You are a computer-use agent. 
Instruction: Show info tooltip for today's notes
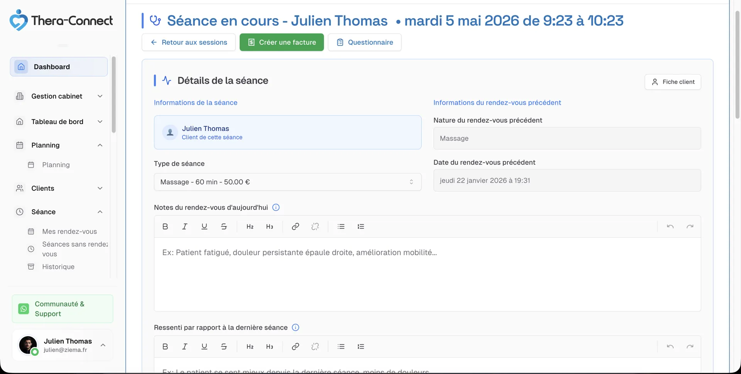[276, 207]
